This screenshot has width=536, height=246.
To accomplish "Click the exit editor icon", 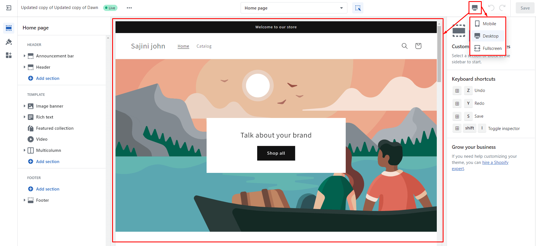I will [x=9, y=8].
